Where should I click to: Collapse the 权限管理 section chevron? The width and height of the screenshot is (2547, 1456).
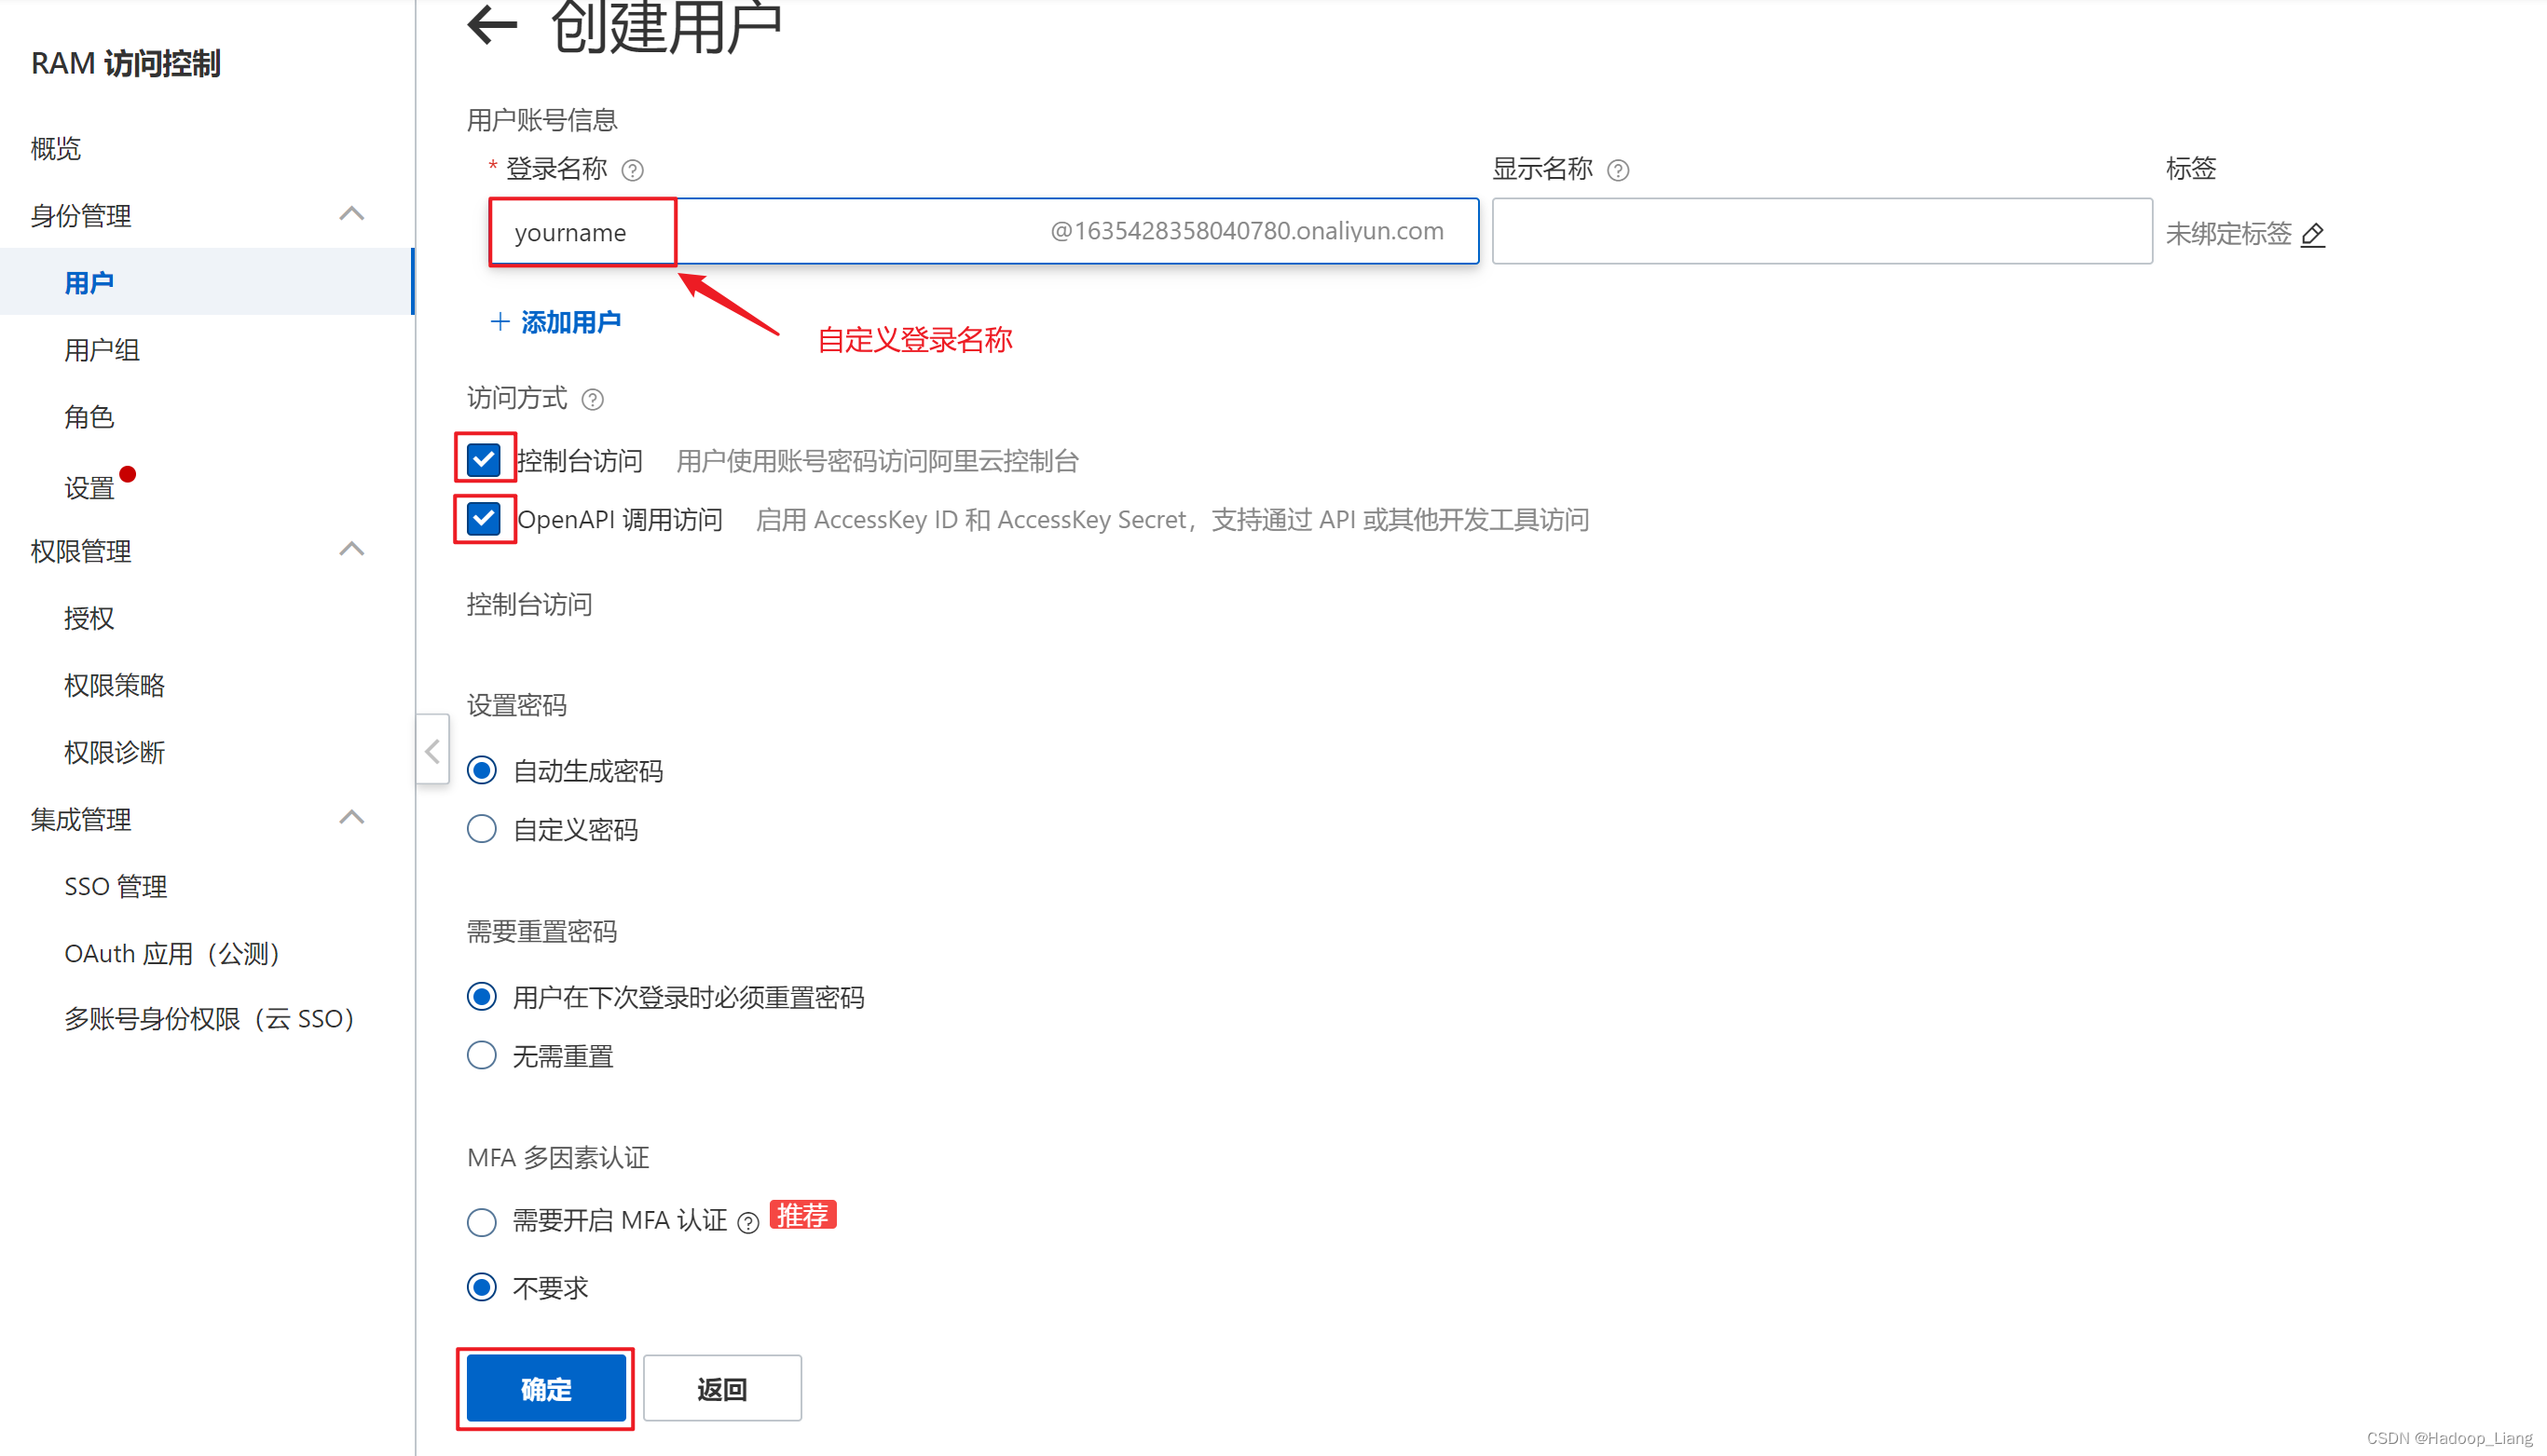(x=352, y=549)
